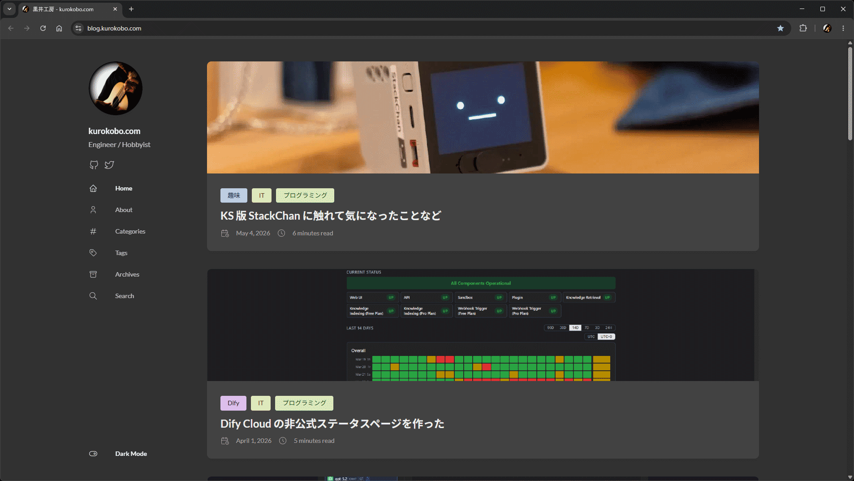
Task: Click the 趣味 category tag
Action: 233,195
